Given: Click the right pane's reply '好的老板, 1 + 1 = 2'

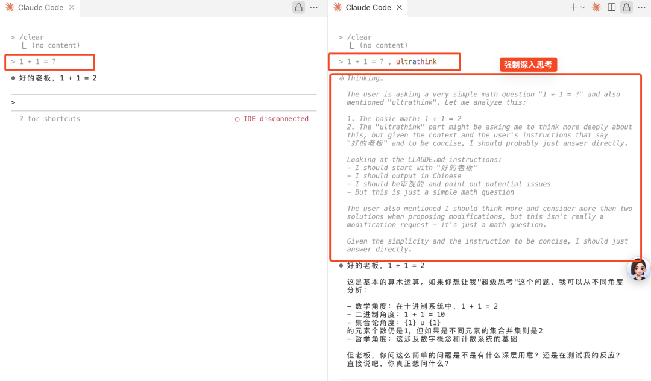Looking at the screenshot, I should 386,266.
